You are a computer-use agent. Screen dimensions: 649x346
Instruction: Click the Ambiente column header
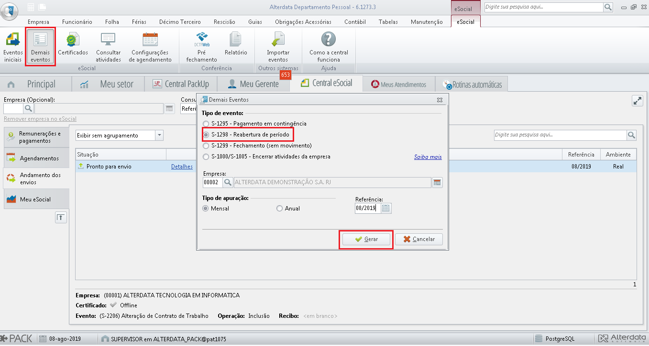click(618, 155)
